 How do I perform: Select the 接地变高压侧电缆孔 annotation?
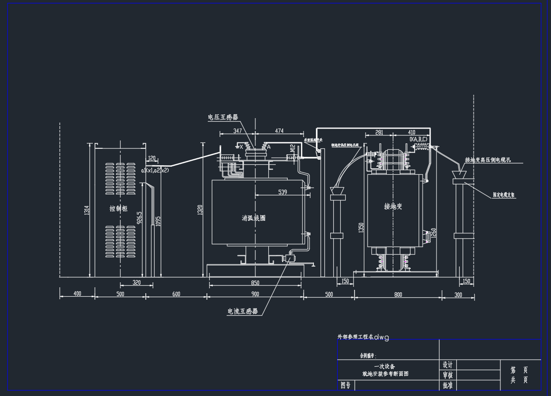tap(487, 160)
